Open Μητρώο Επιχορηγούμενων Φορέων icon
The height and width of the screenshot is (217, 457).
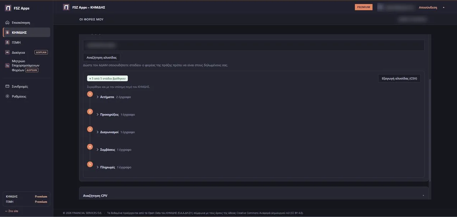[7, 66]
